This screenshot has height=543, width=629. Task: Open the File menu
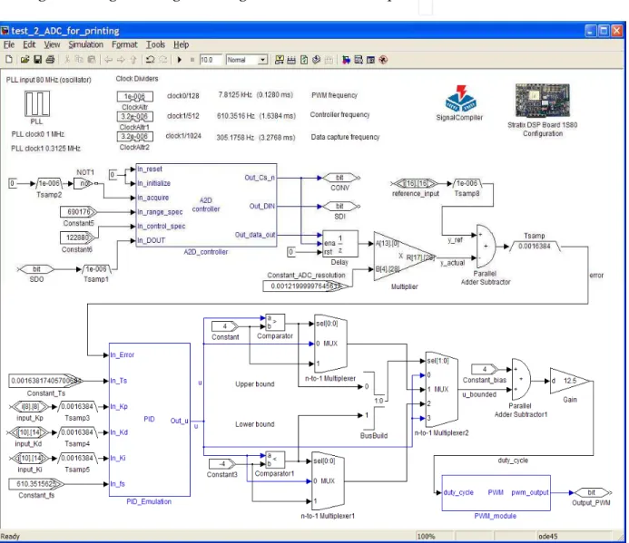tap(9, 44)
